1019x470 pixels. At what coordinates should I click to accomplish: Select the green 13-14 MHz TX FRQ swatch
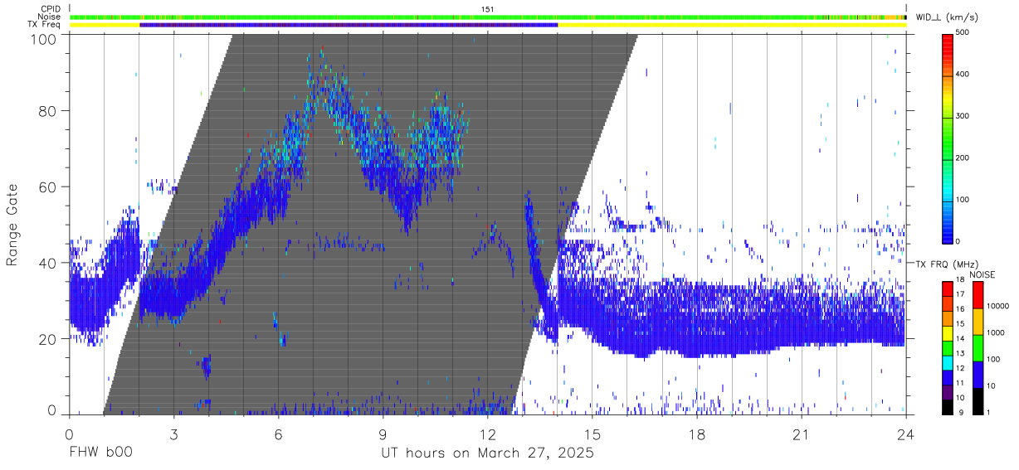coord(948,346)
